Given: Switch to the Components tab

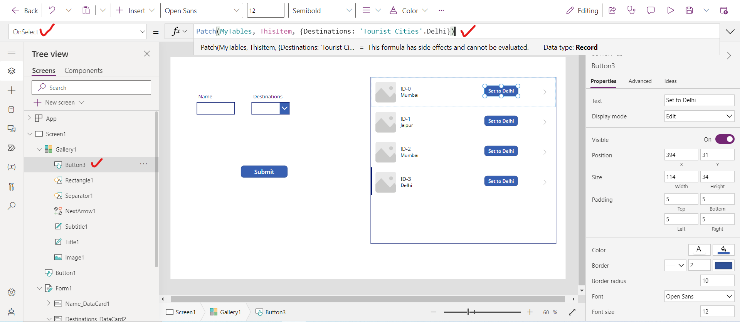Looking at the screenshot, I should coord(83,71).
